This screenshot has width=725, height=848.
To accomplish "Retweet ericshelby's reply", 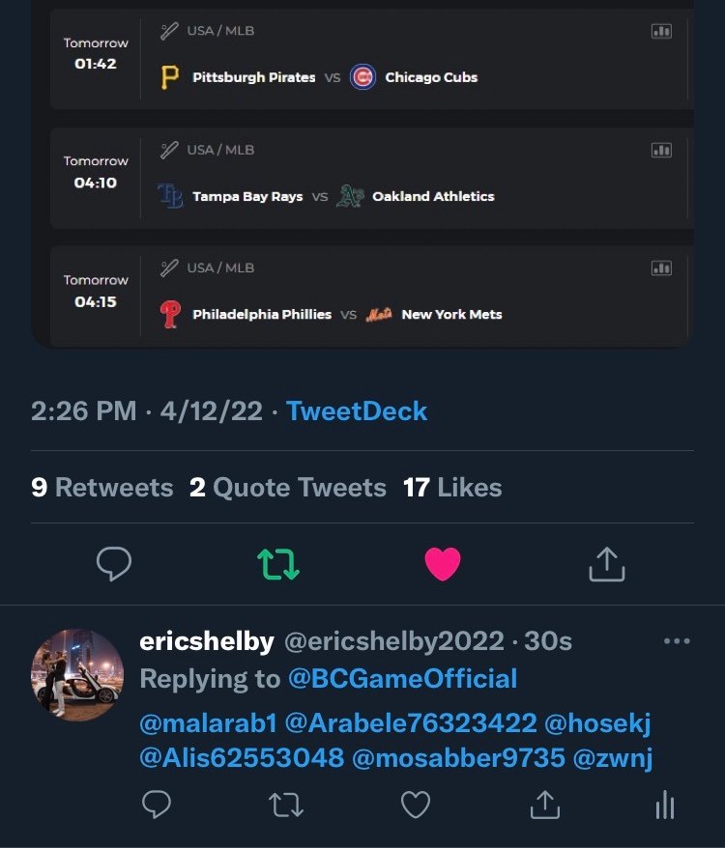I will tap(286, 805).
